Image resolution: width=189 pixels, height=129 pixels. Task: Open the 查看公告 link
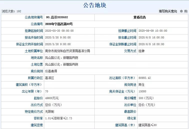pos(140,17)
